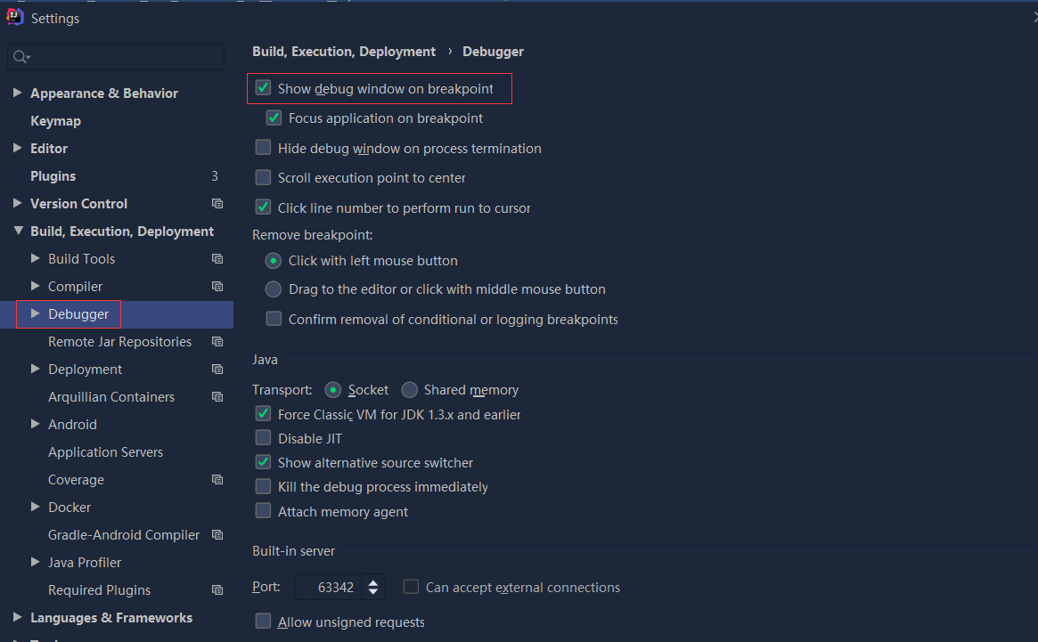Select Shared memory transport option
The width and height of the screenshot is (1038, 642).
[x=410, y=390]
